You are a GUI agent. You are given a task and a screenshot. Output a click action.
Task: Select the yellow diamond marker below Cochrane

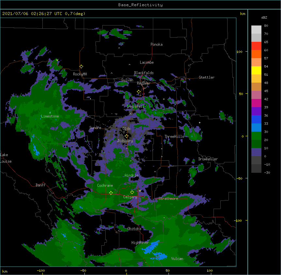coord(111,193)
